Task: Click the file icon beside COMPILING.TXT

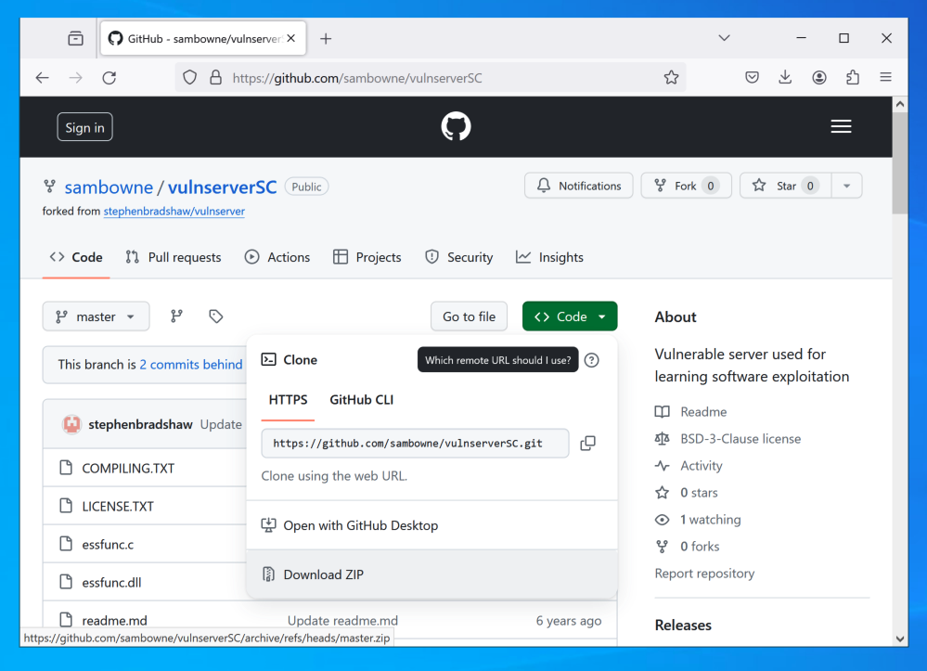Action: coord(66,468)
